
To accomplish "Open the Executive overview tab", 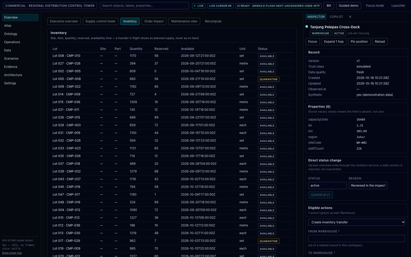I will coord(64,21).
